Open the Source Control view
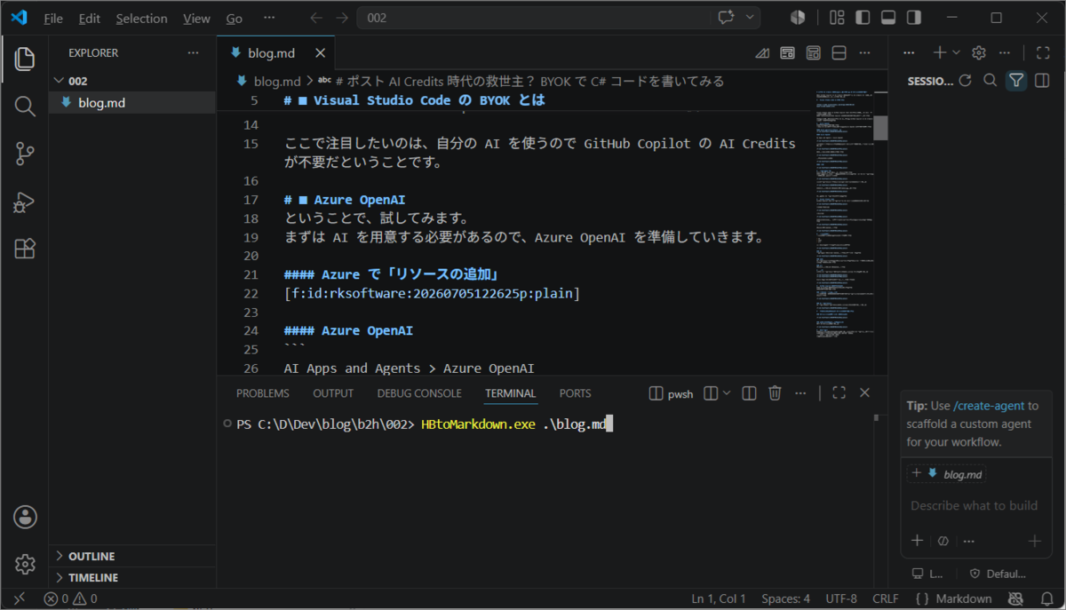This screenshot has height=610, width=1066. click(x=25, y=154)
